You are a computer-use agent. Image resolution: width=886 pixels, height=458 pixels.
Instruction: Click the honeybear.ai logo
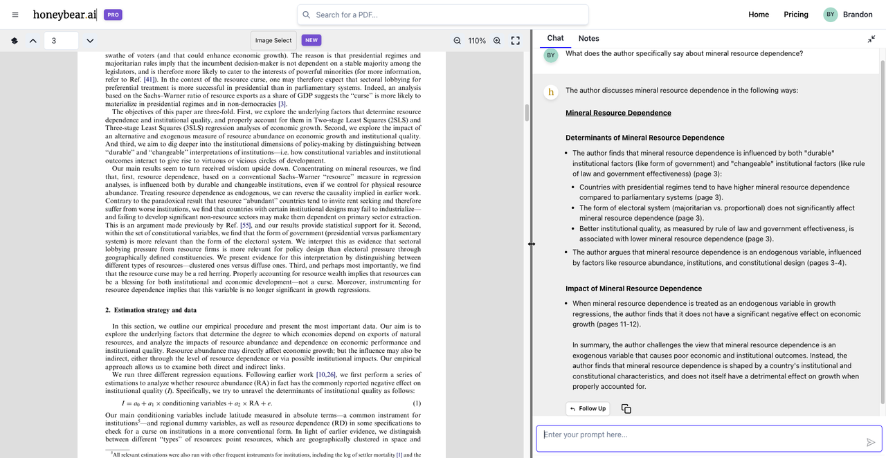[x=65, y=15]
